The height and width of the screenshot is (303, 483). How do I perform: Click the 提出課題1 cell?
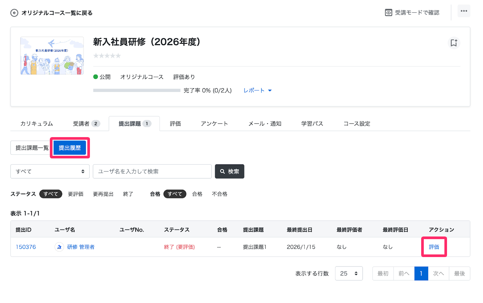coord(255,247)
